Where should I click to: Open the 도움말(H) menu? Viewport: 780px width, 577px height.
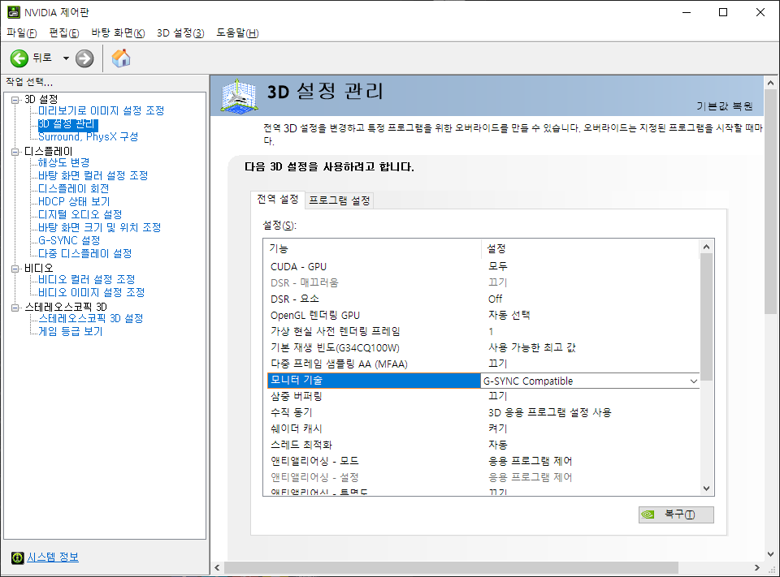pyautogui.click(x=237, y=32)
